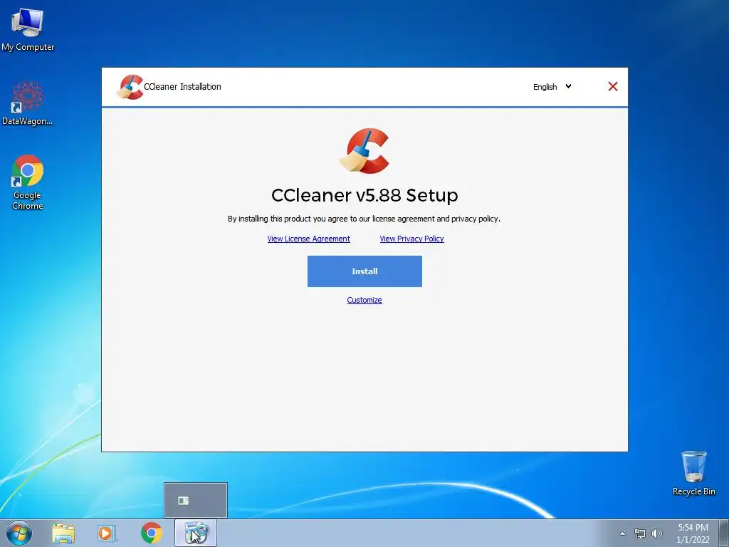The image size is (729, 547).
Task: Click the large CCleaner broom logo
Action: 364,151
